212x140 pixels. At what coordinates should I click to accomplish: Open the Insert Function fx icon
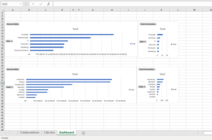point(48,4)
